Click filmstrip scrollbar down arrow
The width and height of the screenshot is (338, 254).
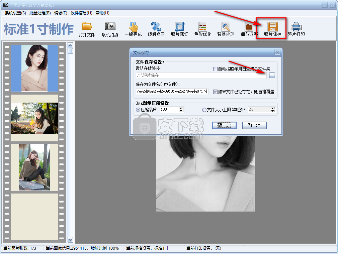point(70,240)
